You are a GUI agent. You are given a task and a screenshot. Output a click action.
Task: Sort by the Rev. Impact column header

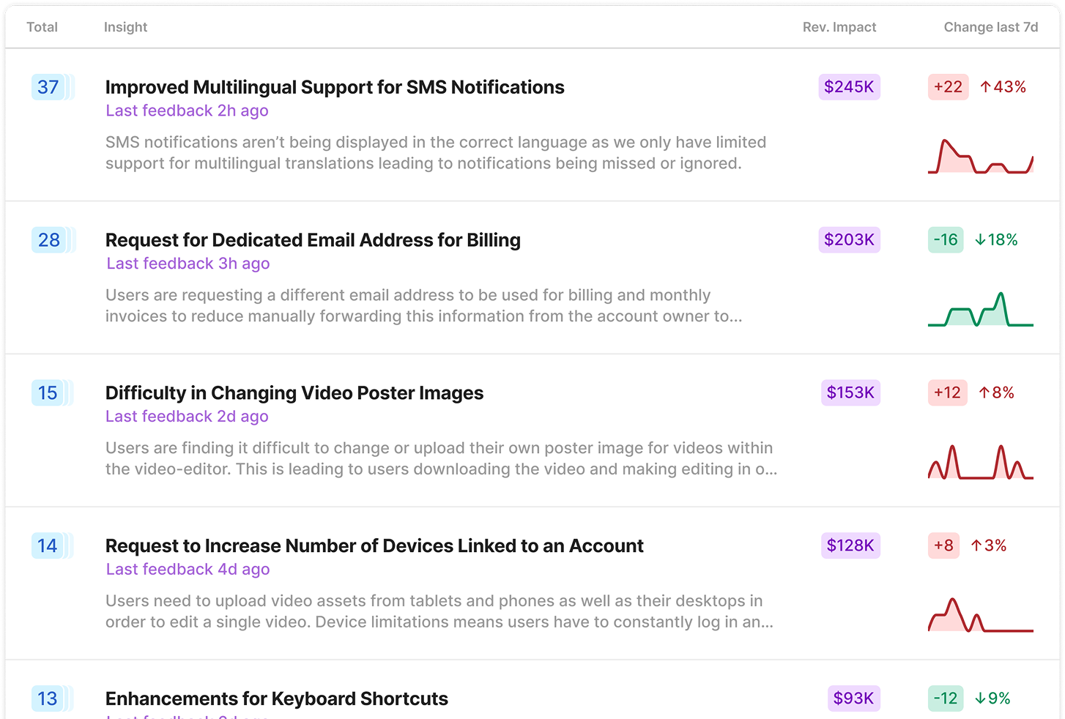[839, 27]
